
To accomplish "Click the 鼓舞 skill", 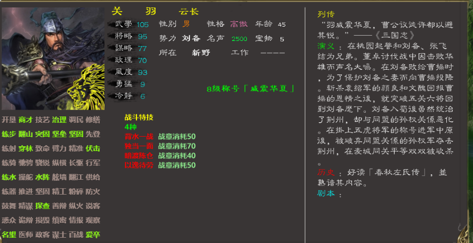I will tap(9, 206).
